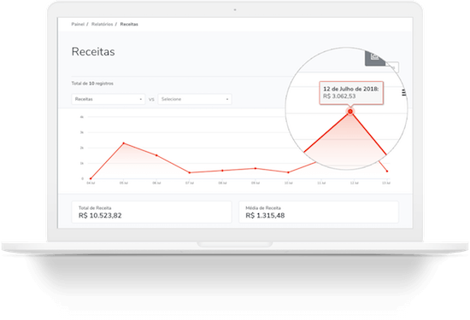Click the 12 de Julho de 2018 tooltip
Viewport: 470px width, 320px height.
351,93
